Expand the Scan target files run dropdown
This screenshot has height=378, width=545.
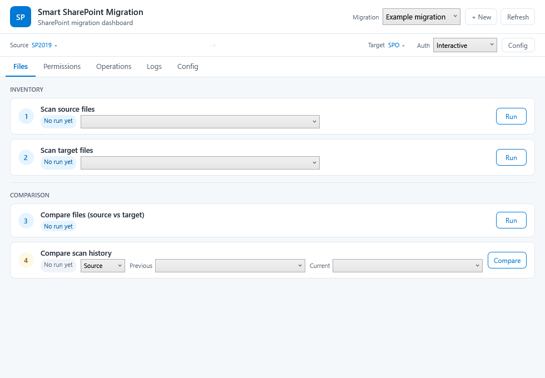[200, 162]
